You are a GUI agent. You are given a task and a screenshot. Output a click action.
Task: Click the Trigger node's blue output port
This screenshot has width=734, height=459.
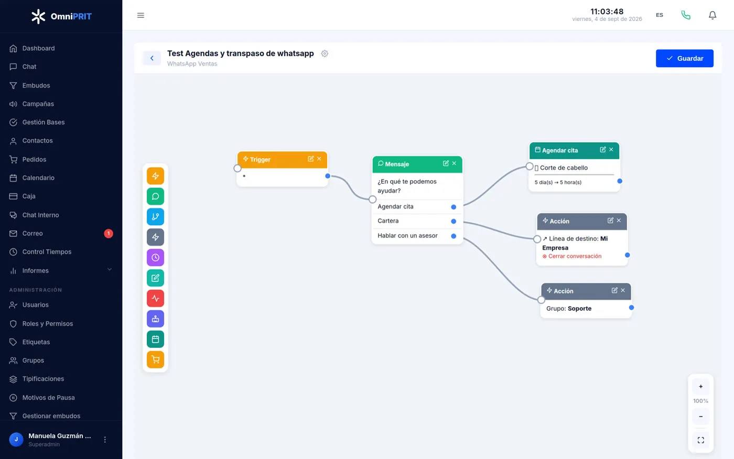pyautogui.click(x=328, y=176)
